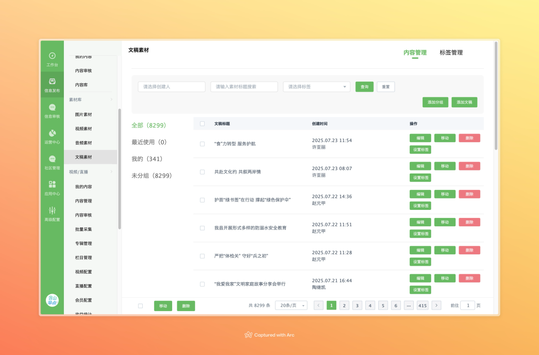Screen dimensions: 539x355
Task: Click the 含山早点 avatar logo
Action: (52, 301)
